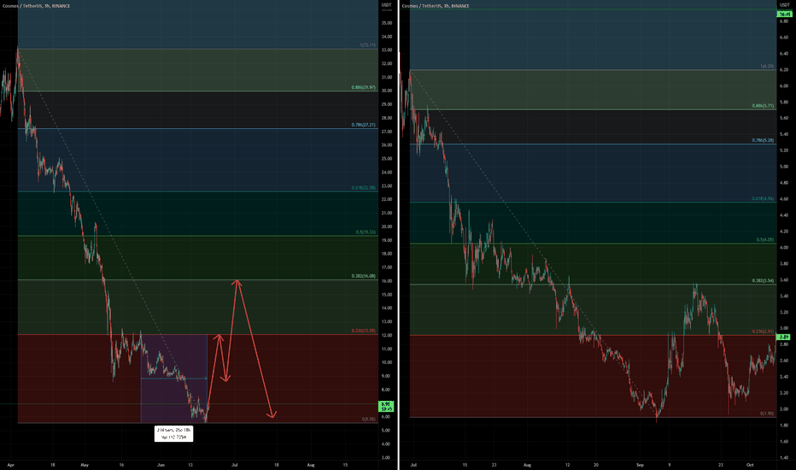The width and height of the screenshot is (796, 470).
Task: Click the Sep label on the time axis
Action: tap(641, 465)
